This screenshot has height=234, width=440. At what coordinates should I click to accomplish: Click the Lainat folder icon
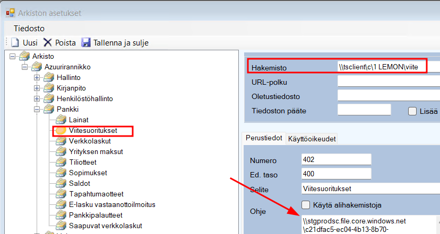point(62,120)
